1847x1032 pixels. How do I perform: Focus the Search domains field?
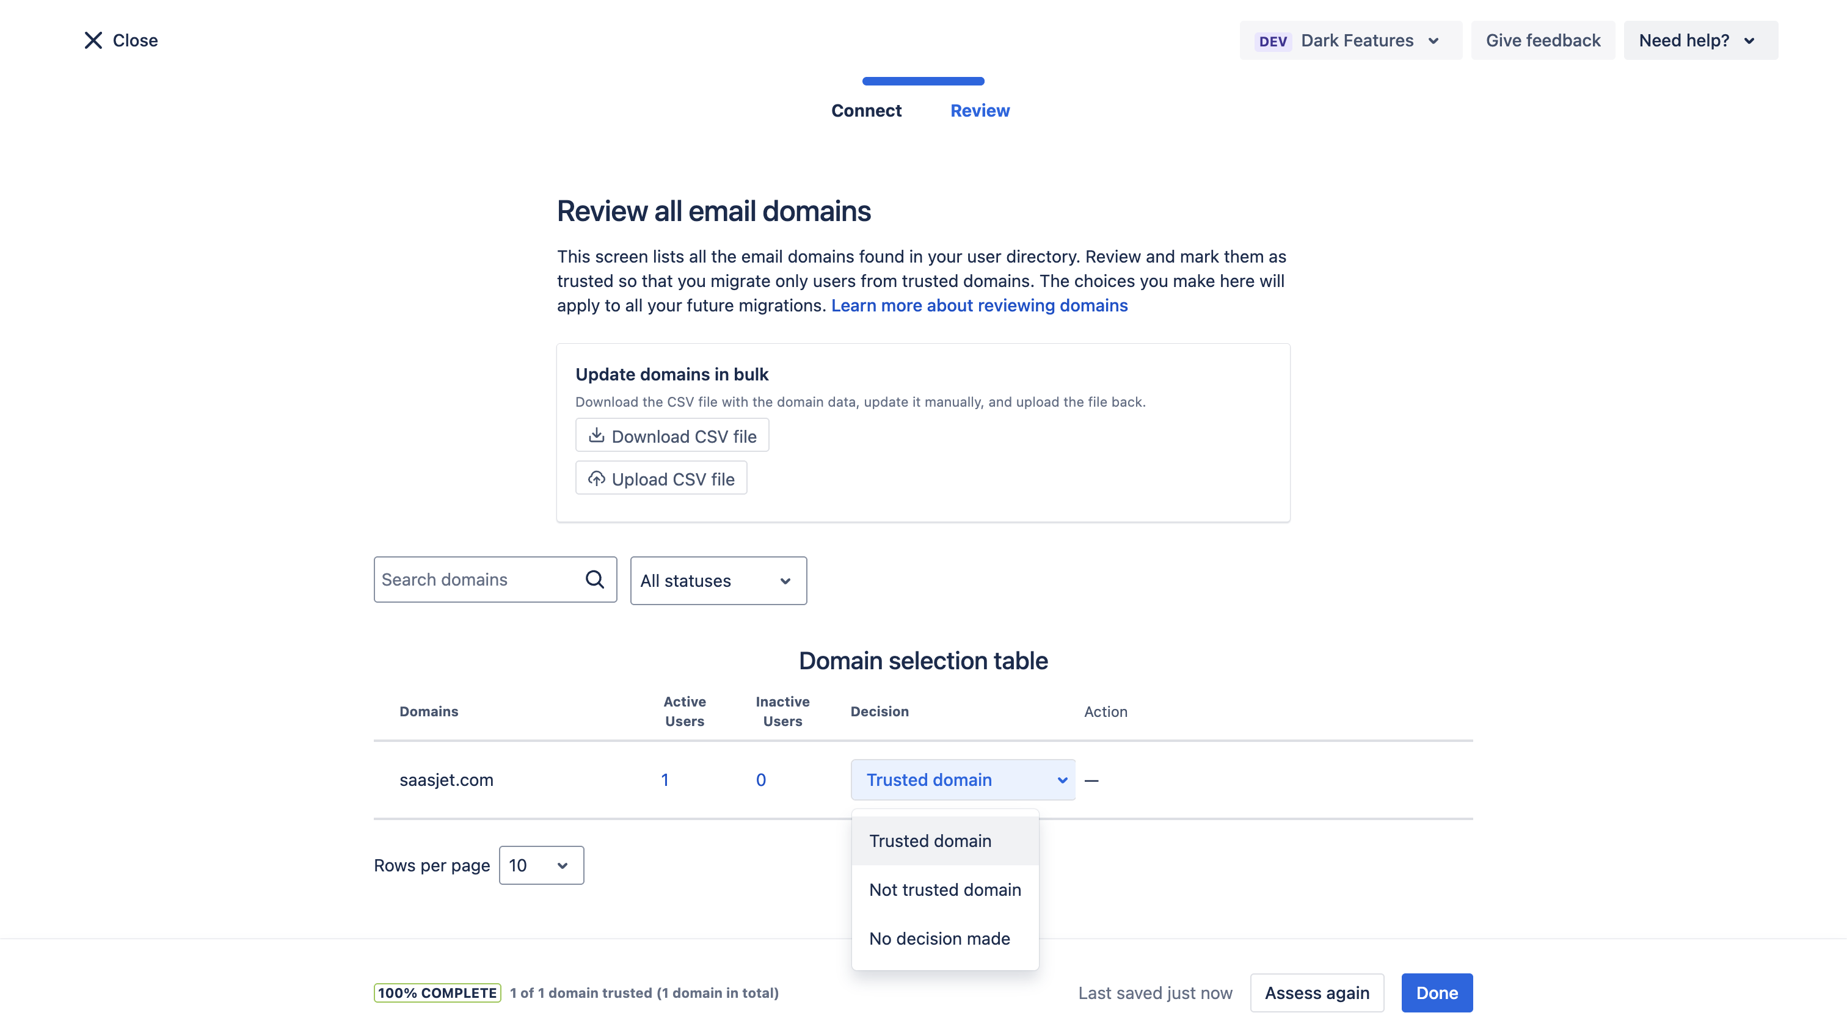pos(477,579)
